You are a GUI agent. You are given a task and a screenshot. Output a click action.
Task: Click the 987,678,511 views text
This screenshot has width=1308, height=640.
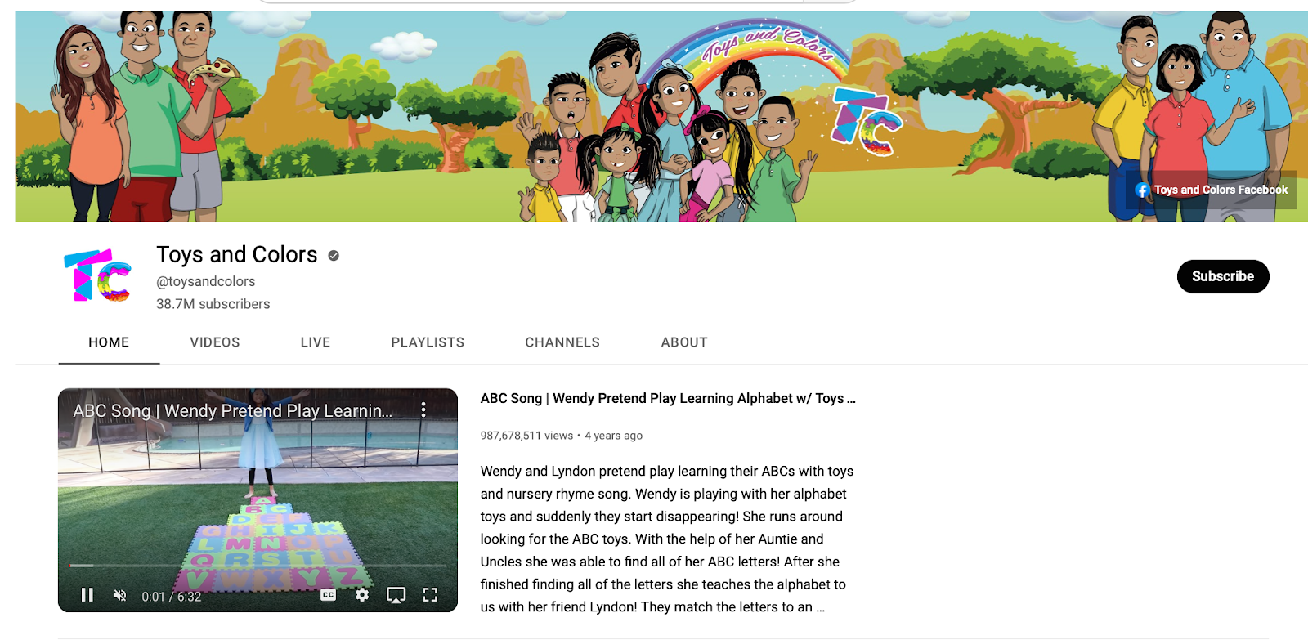[x=526, y=436]
